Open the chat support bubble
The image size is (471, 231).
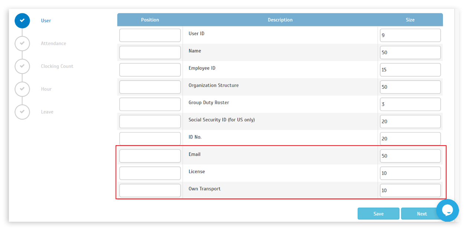pos(448,210)
